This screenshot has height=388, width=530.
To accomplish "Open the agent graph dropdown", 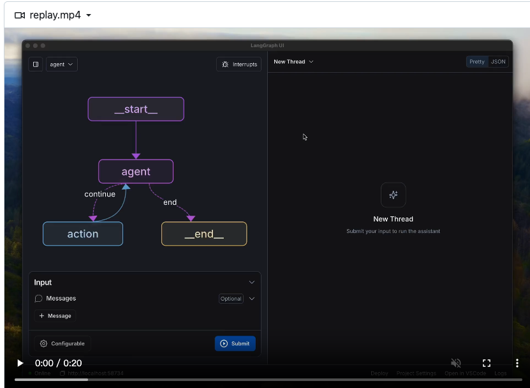I will pyautogui.click(x=62, y=64).
